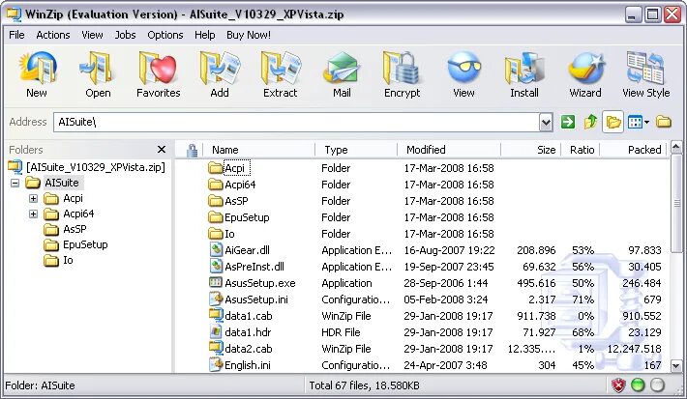Click the WinZip icon in title bar
Image resolution: width=687 pixels, height=399 pixels.
point(14,14)
